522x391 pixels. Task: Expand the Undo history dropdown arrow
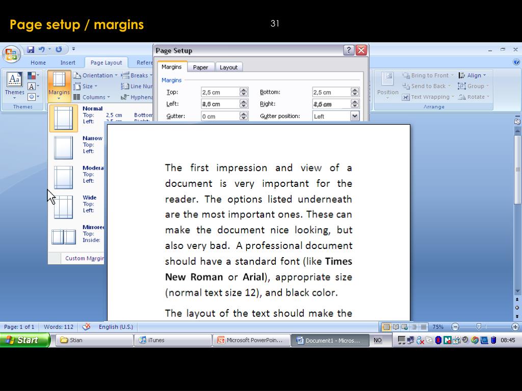[49, 49]
